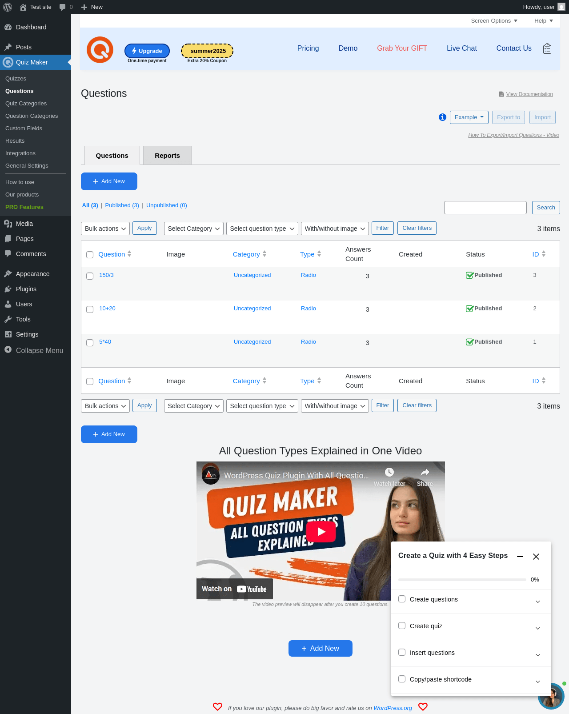Open the Example dropdown button
Image resolution: width=569 pixels, height=714 pixels.
[469, 117]
